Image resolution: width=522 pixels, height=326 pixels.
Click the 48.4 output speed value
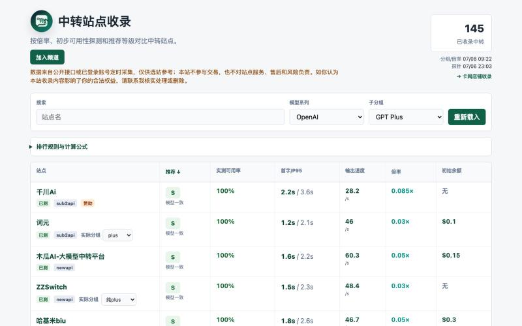click(352, 286)
